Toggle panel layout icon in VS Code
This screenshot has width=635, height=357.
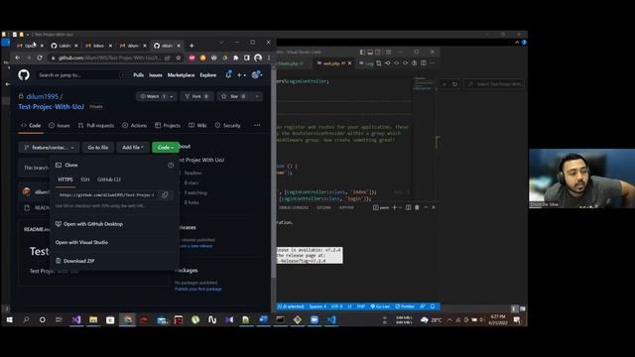(370, 52)
